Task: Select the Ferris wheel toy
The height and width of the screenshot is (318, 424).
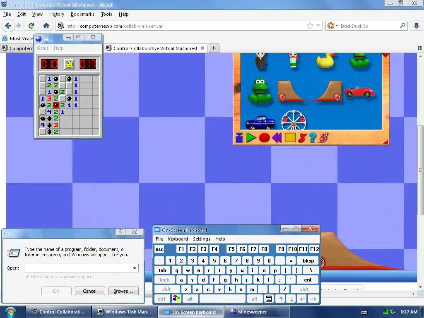Action: [294, 120]
